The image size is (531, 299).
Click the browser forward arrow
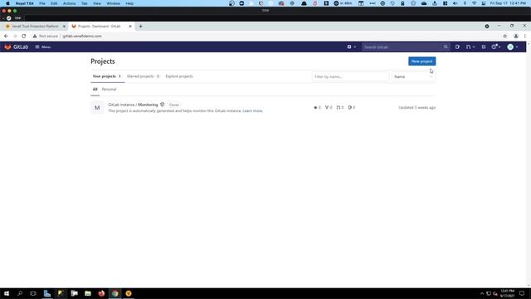point(15,36)
